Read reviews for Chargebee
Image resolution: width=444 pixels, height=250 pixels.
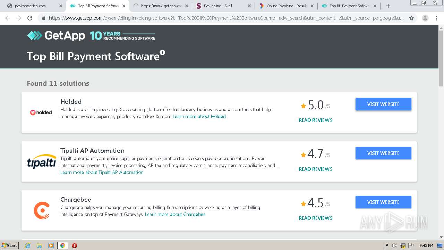tap(316, 218)
